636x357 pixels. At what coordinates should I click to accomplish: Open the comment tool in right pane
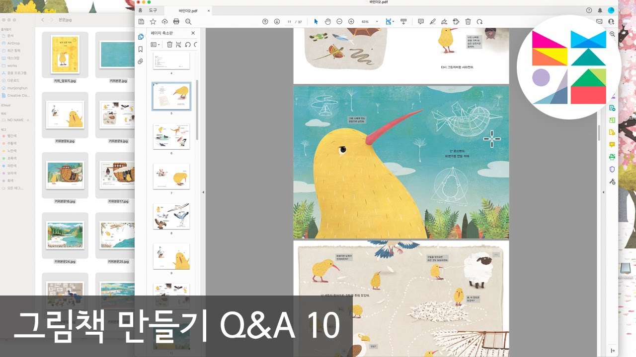pyautogui.click(x=612, y=145)
